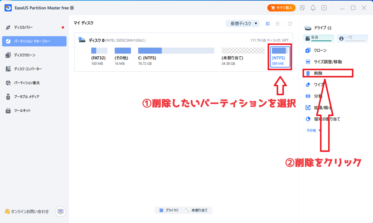Switch to graphical disk view icon
Screen dimensions: 373x223
point(268,24)
